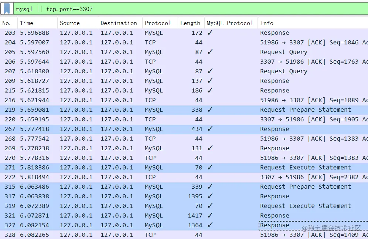Select packet 215 Response with length 186
This screenshot has height=239, width=368.
(184, 91)
